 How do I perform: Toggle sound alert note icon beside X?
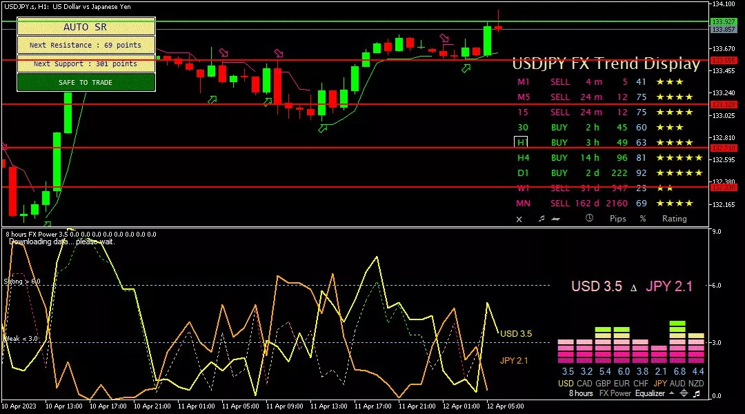tap(542, 219)
